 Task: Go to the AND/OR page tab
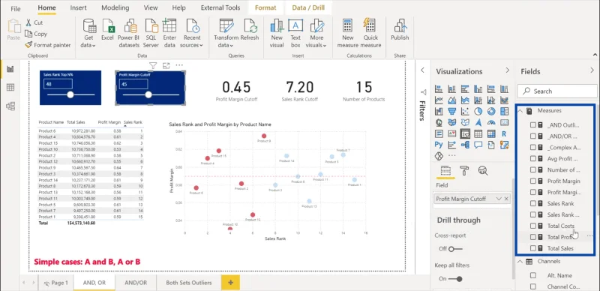click(136, 283)
